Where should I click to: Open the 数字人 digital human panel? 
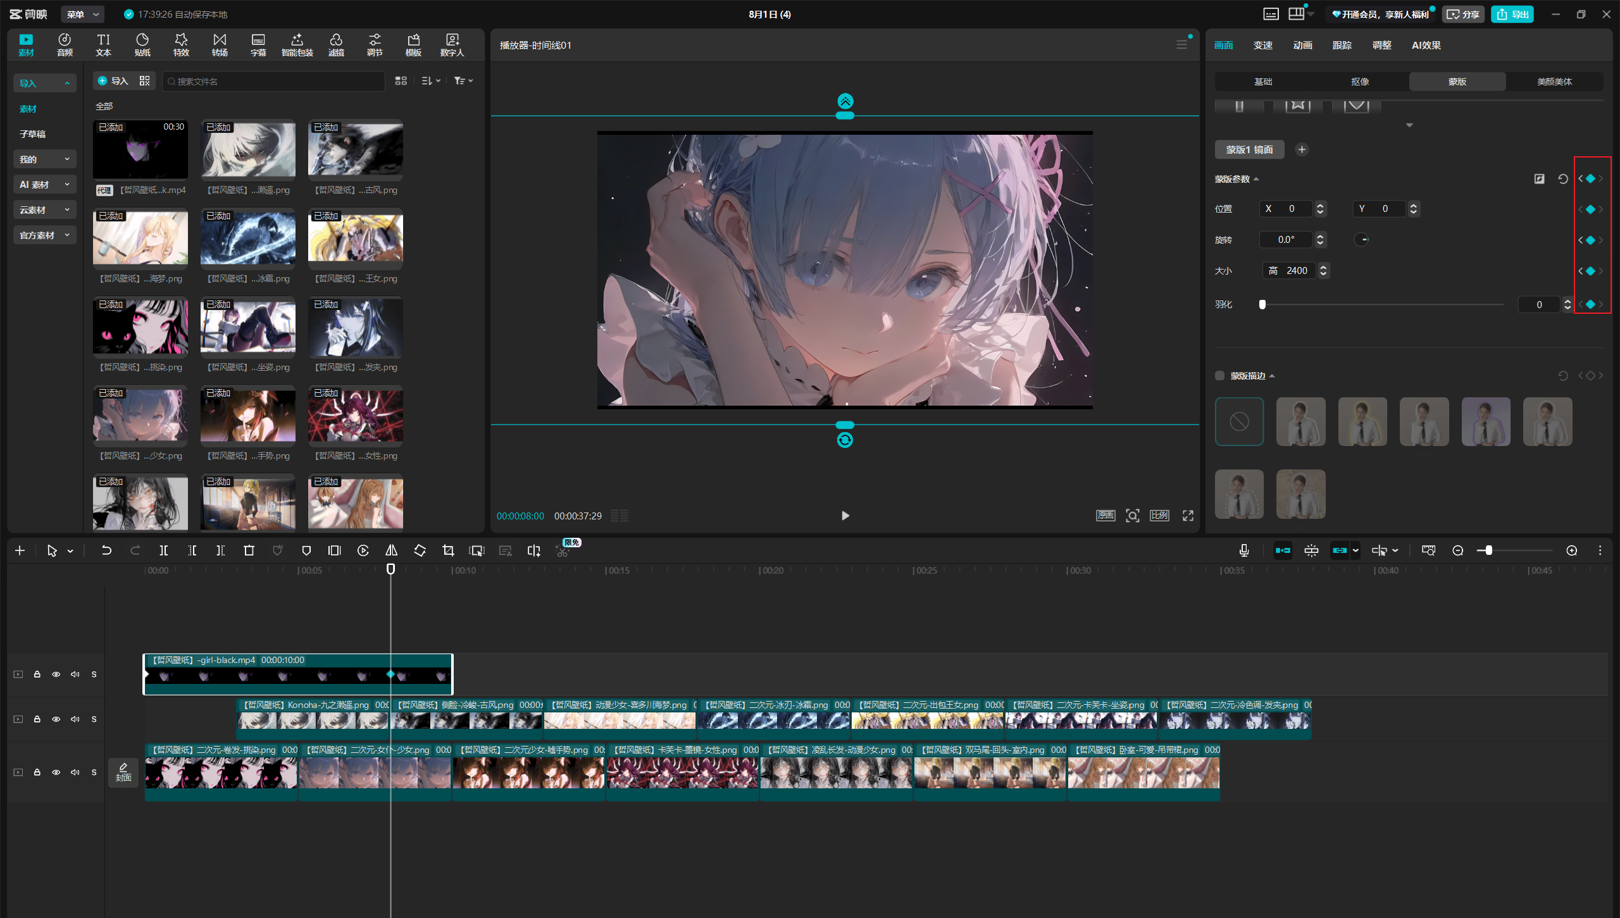pyautogui.click(x=452, y=45)
